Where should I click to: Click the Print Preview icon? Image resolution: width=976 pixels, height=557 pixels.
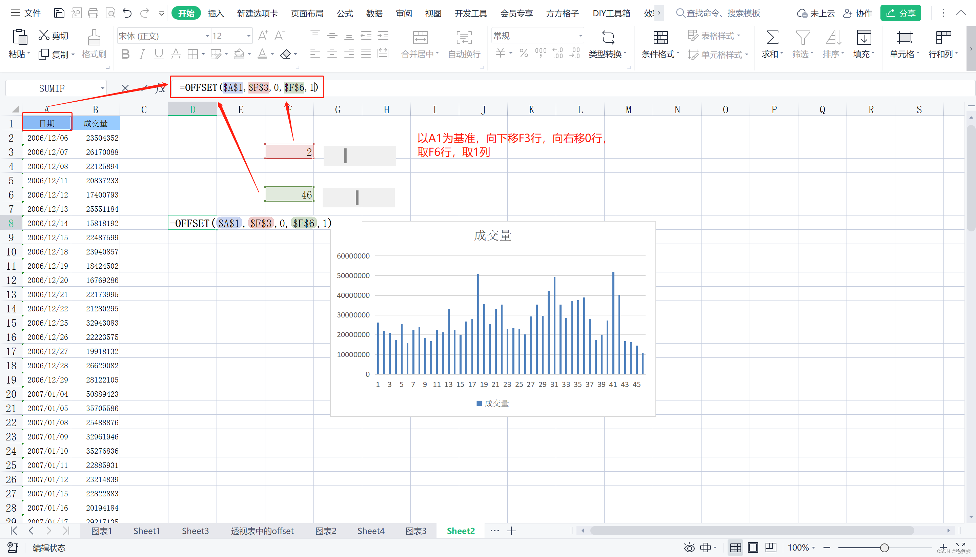(110, 13)
